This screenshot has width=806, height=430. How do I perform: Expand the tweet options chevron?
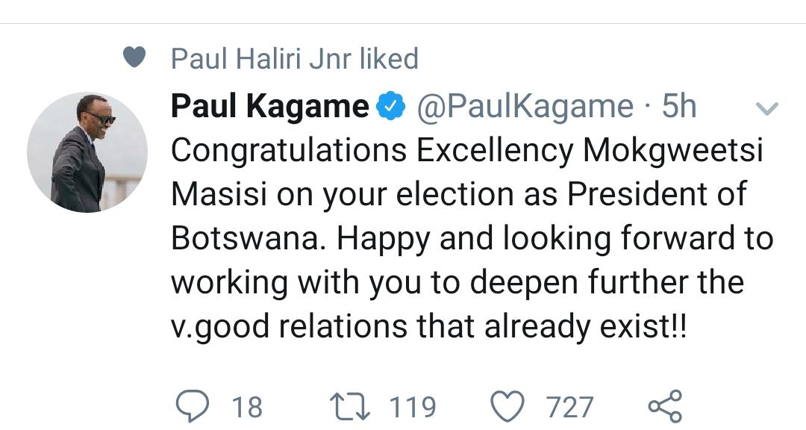(767, 109)
